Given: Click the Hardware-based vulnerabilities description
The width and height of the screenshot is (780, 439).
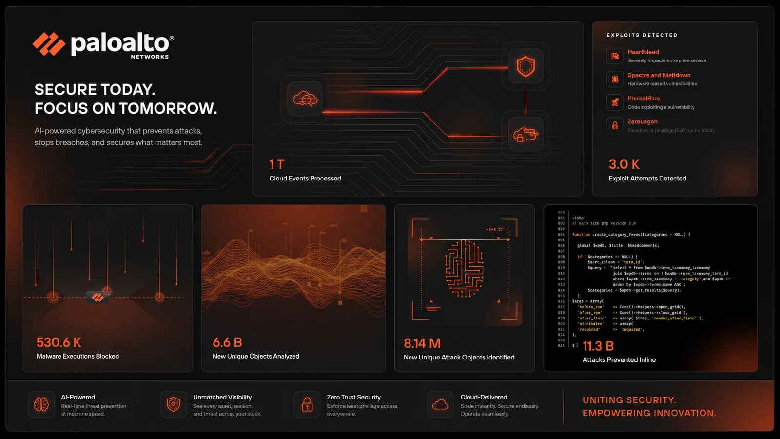Looking at the screenshot, I should [662, 84].
